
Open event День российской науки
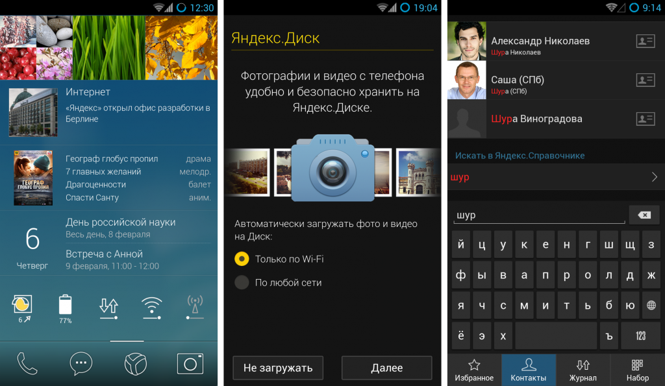[120, 228]
